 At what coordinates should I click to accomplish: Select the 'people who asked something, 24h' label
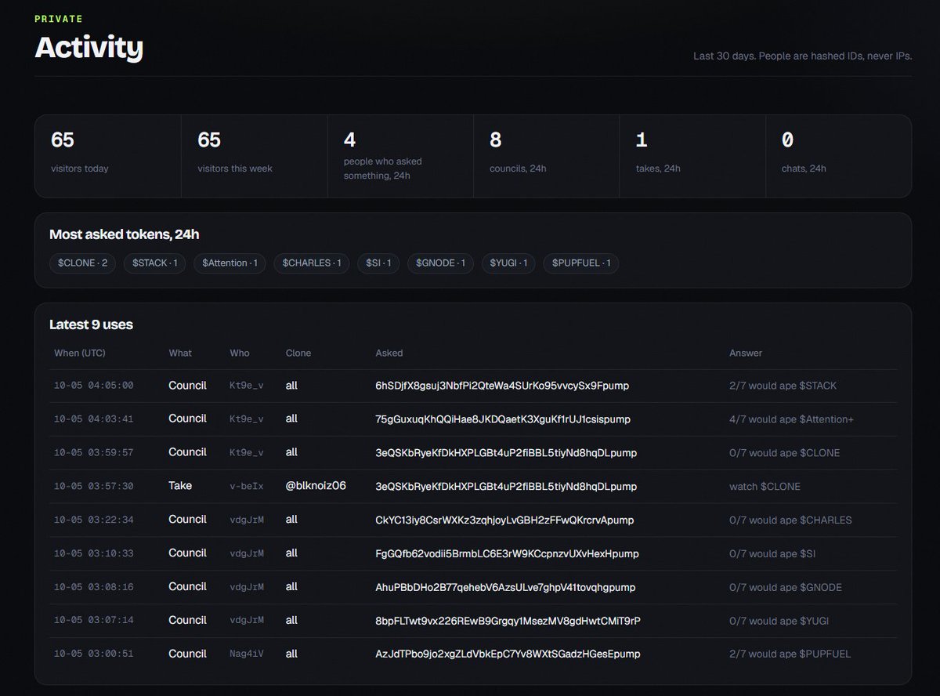[x=383, y=169]
